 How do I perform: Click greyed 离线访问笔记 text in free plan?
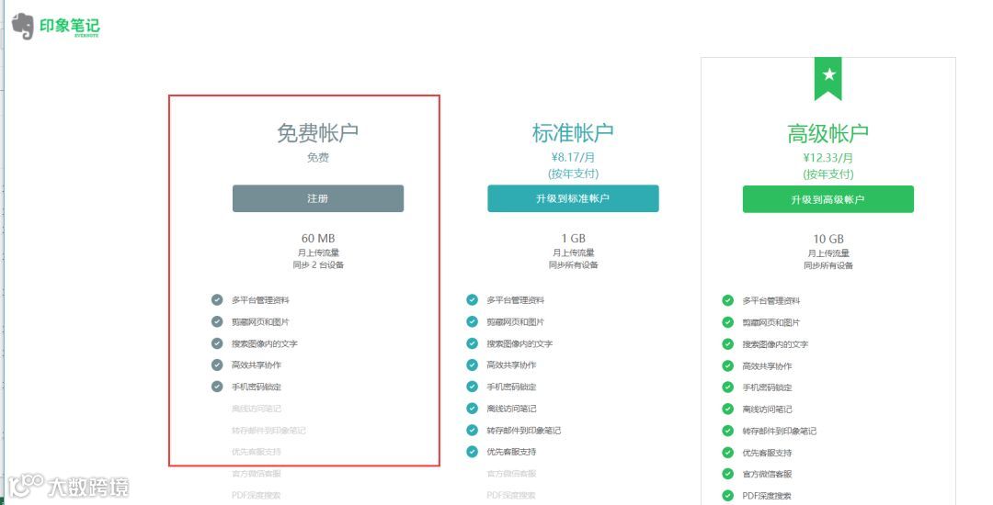pyautogui.click(x=257, y=409)
